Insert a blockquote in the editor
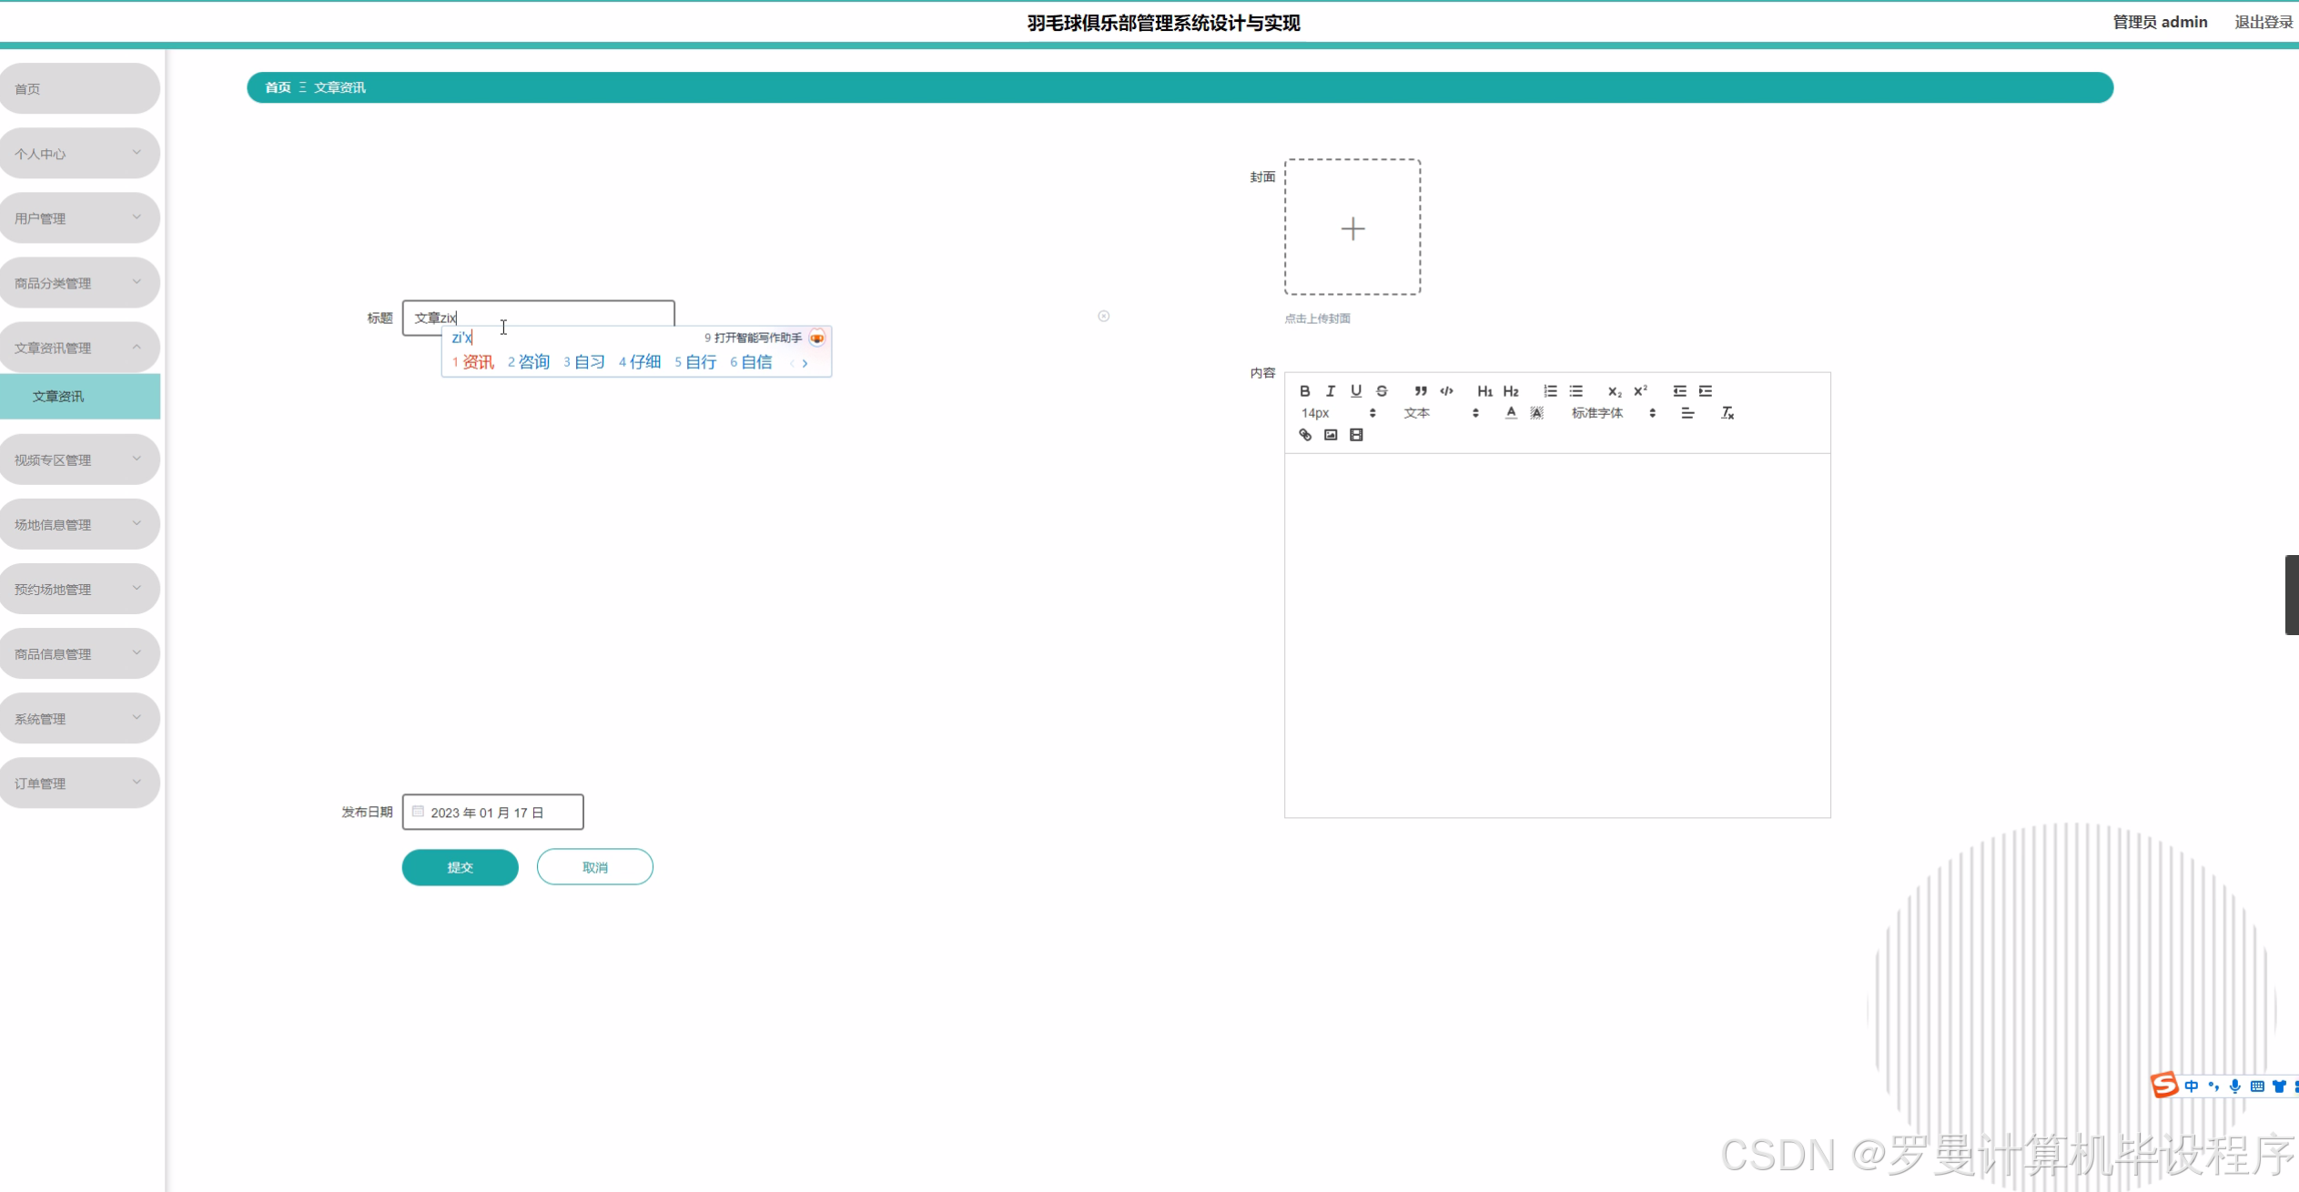The image size is (2299, 1192). [x=1420, y=390]
